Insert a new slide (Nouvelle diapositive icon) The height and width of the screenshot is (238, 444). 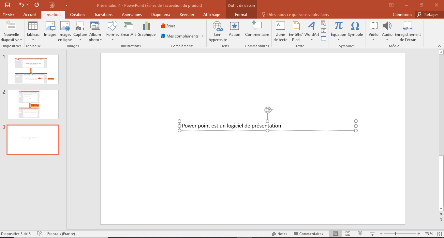[11, 26]
